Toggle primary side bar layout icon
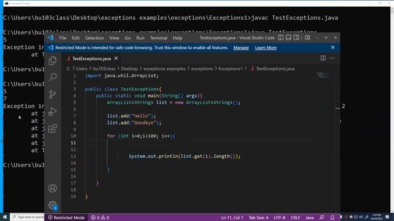The height and width of the screenshot is (221, 394). point(281,37)
